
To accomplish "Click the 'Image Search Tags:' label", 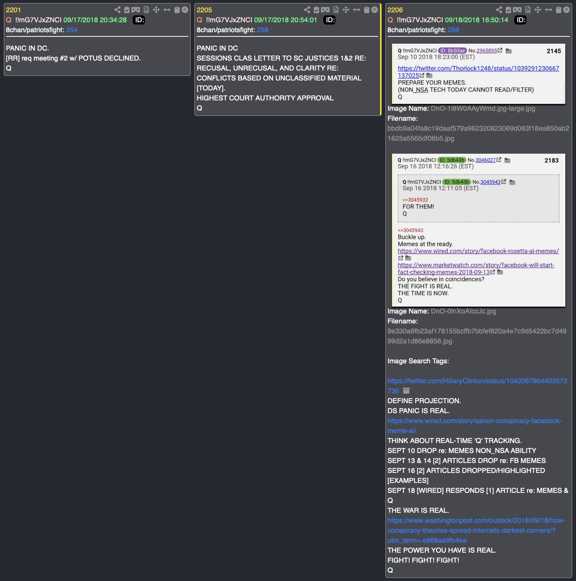I will (x=418, y=361).
